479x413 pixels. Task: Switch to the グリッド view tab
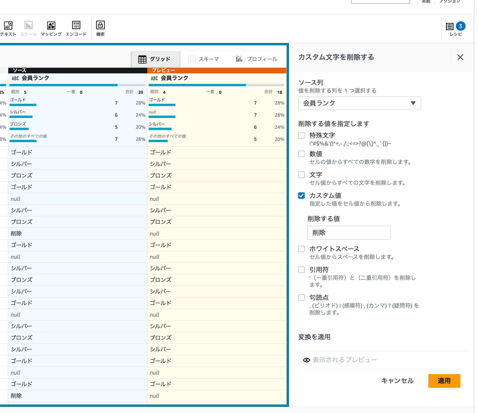point(155,59)
